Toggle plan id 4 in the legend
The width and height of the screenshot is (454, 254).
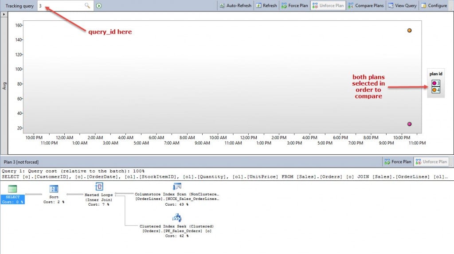(x=435, y=90)
